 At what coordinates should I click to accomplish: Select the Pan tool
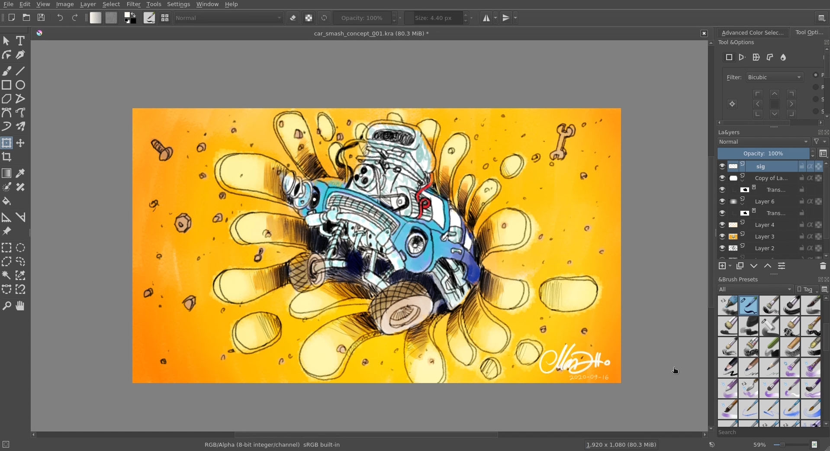[20, 306]
